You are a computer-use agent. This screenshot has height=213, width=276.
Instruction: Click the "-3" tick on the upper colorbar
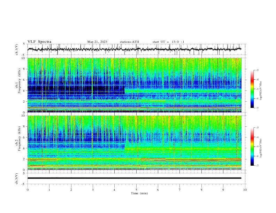[x=257, y=70]
